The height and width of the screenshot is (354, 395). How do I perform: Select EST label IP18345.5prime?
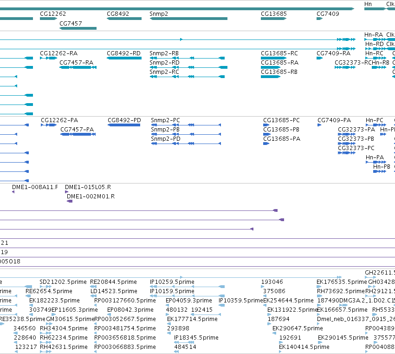tap(196, 338)
